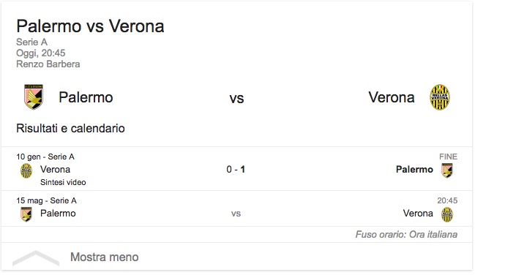Viewport: 516px width, 275px height.
Task: Click the bold Palermo name in result row
Action: (414, 170)
